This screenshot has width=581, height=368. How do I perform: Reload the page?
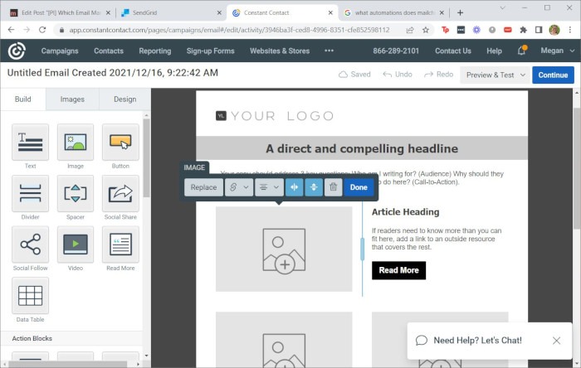click(x=42, y=30)
